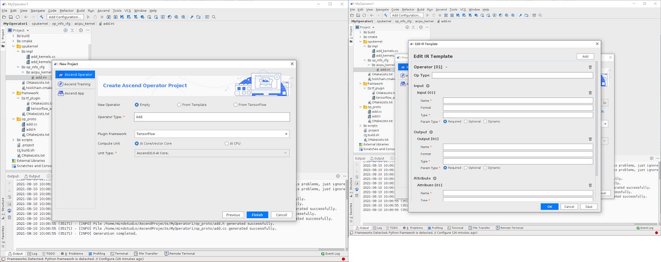
Task: Click the Input [01] Name field
Action: [518, 101]
